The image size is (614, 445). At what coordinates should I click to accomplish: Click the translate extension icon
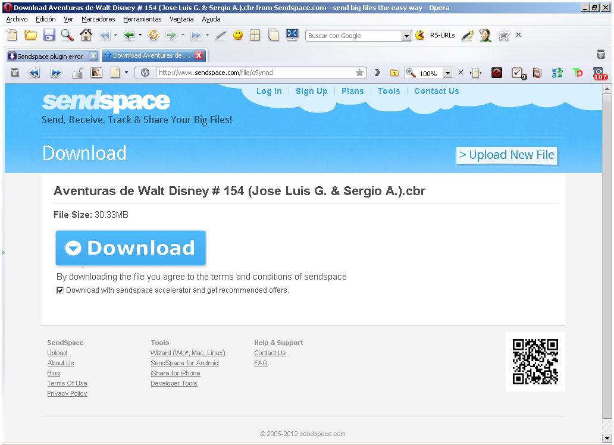557,73
